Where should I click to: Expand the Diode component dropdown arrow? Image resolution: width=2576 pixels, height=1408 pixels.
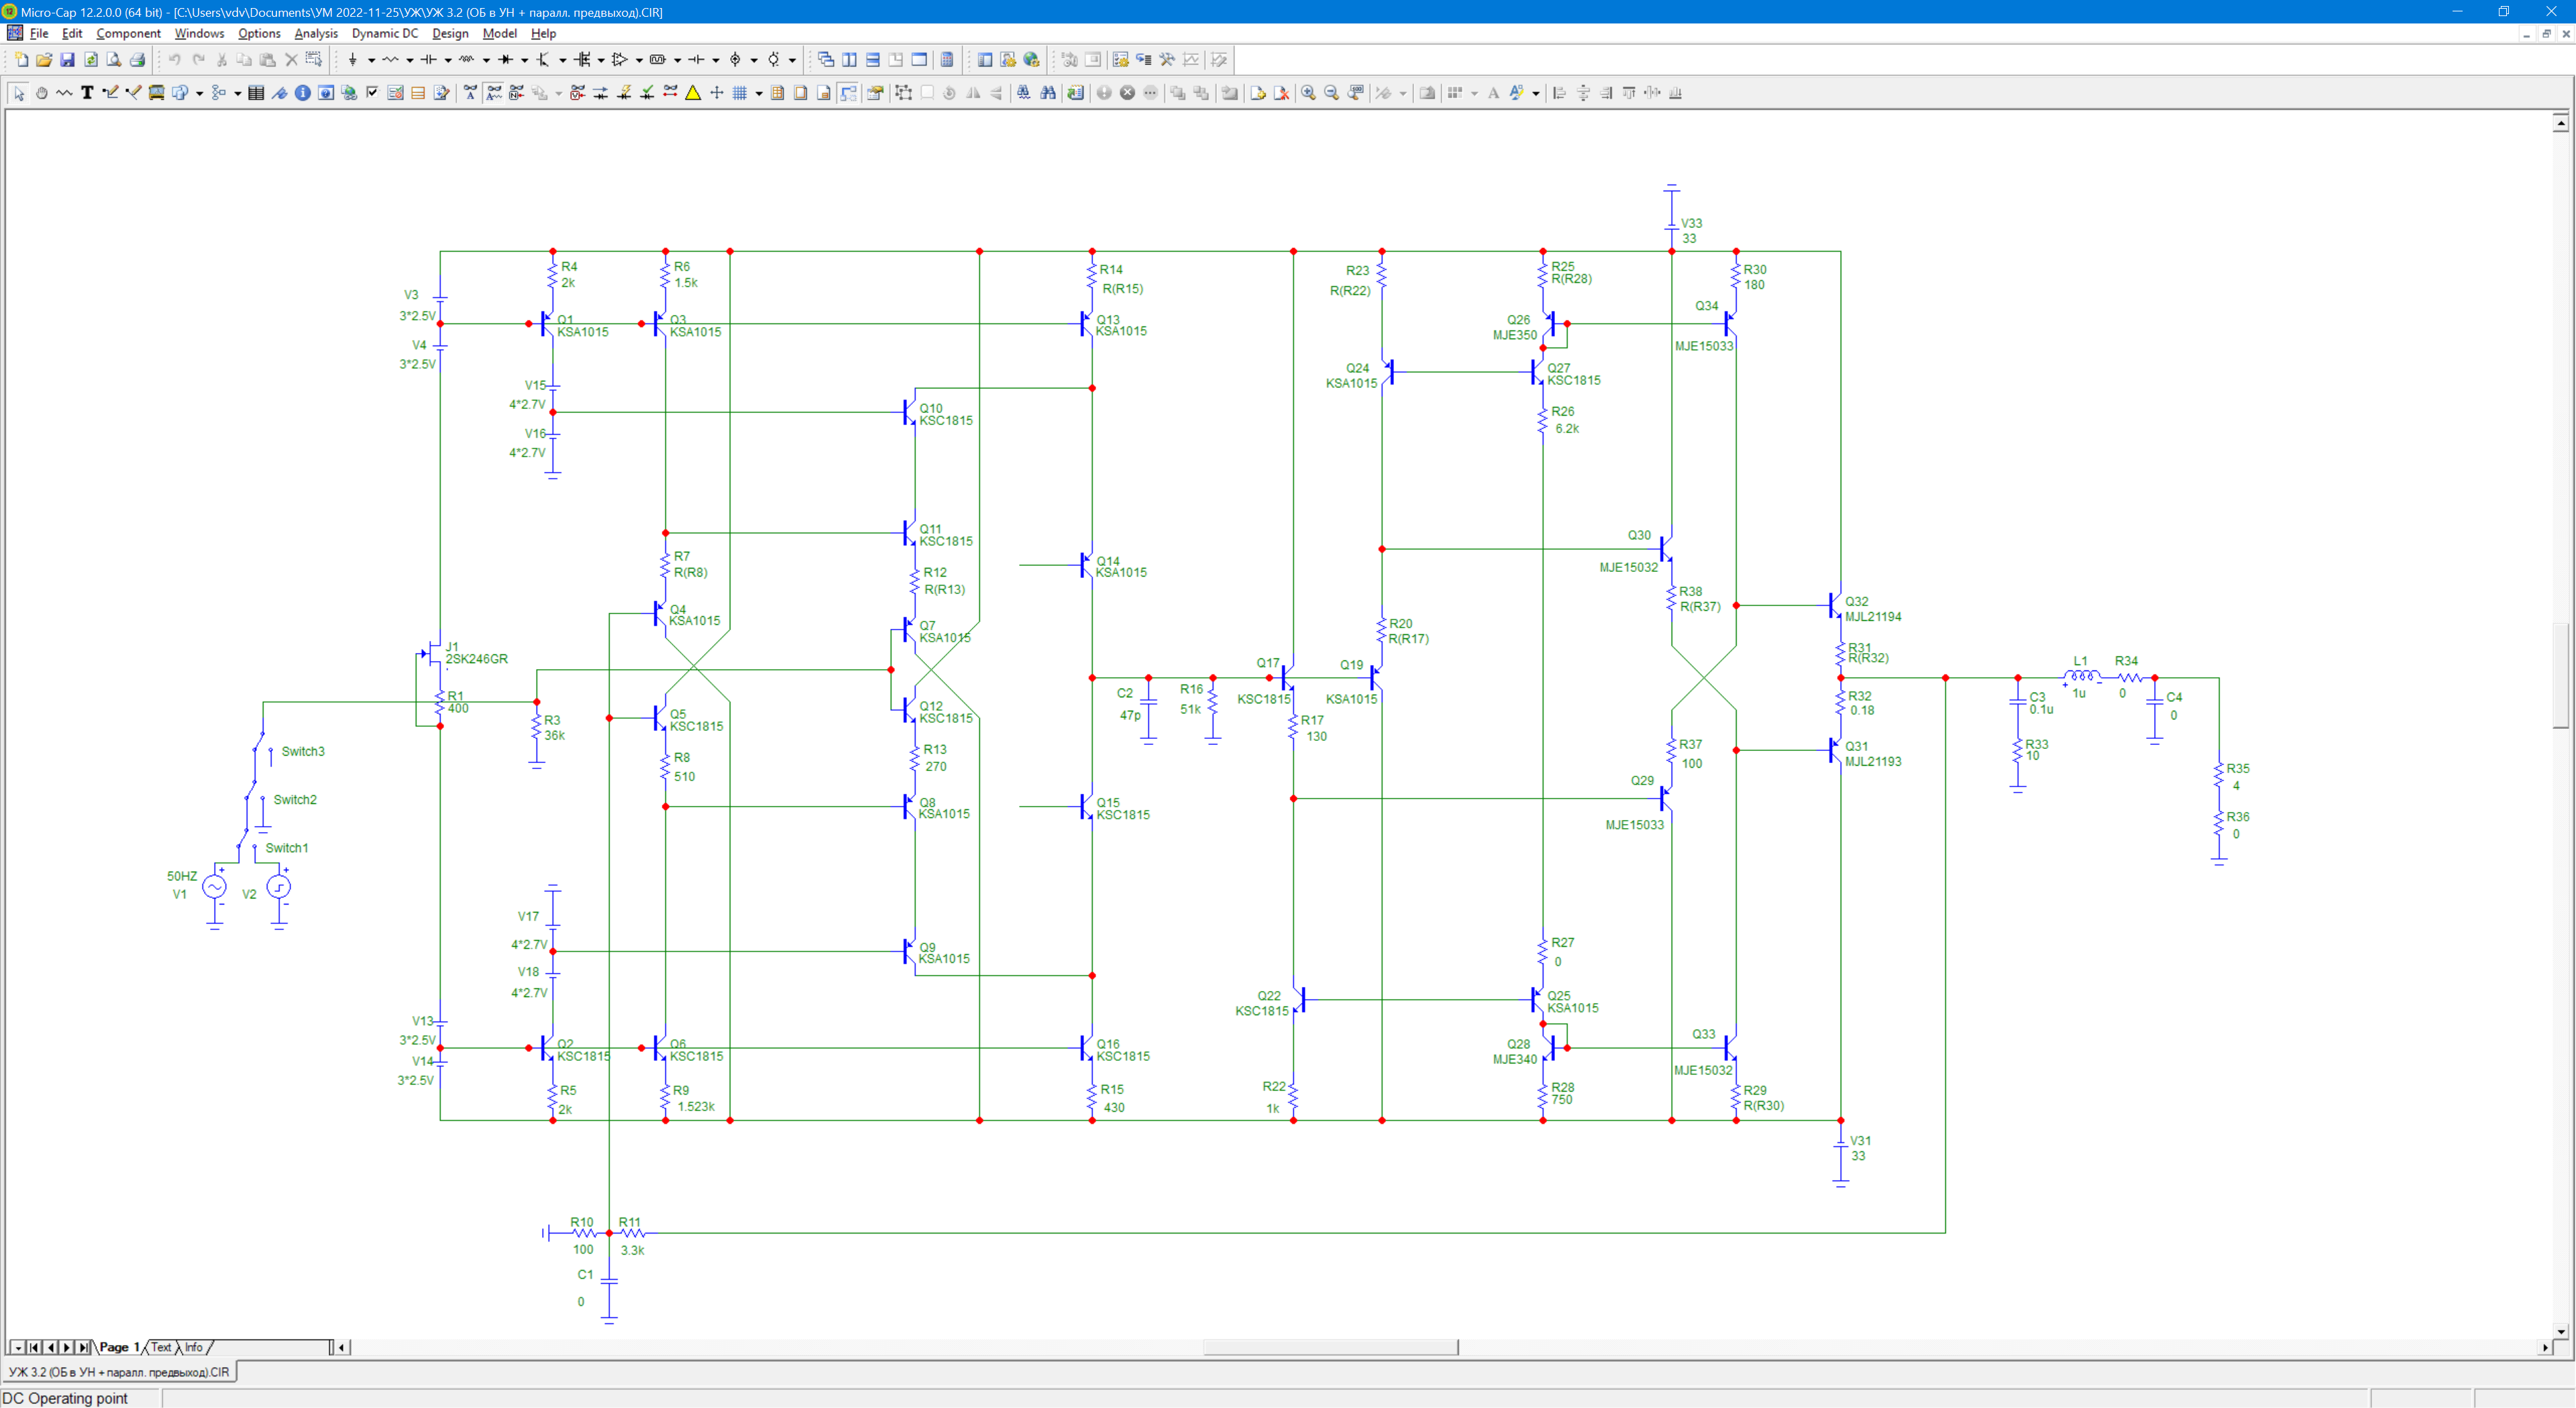point(524,60)
